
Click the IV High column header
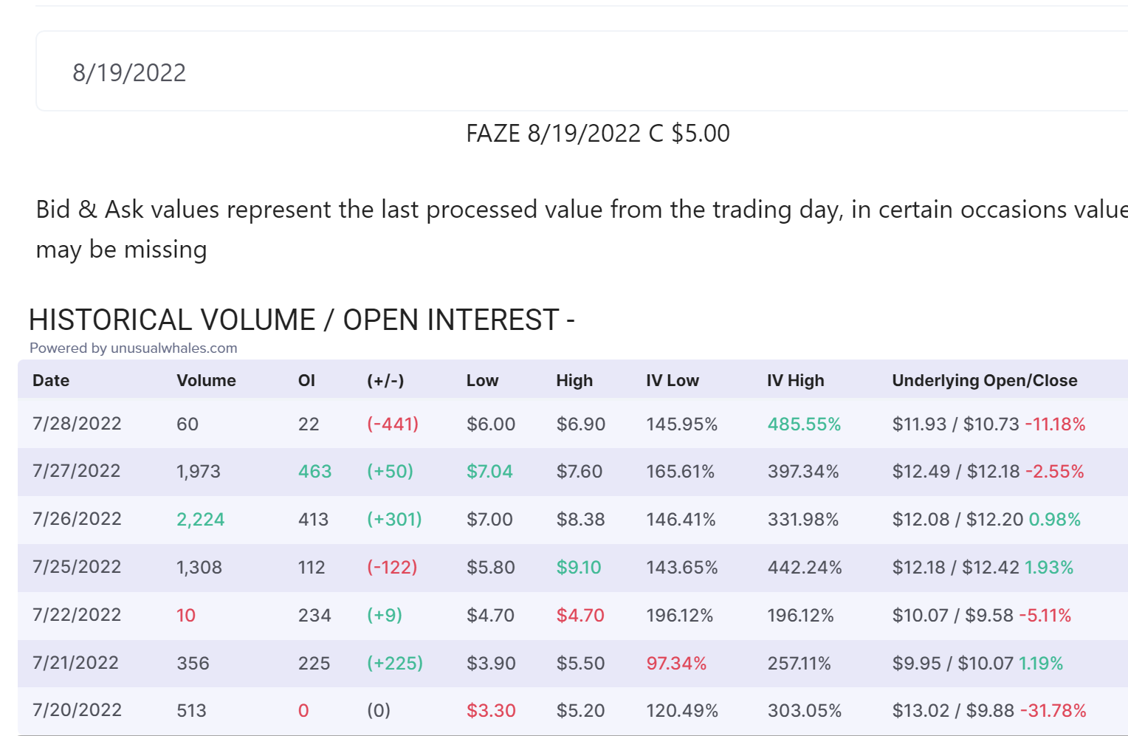[x=795, y=380]
